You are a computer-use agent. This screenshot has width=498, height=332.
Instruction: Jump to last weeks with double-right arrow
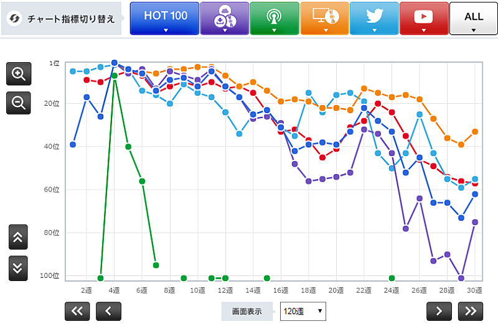tap(471, 311)
